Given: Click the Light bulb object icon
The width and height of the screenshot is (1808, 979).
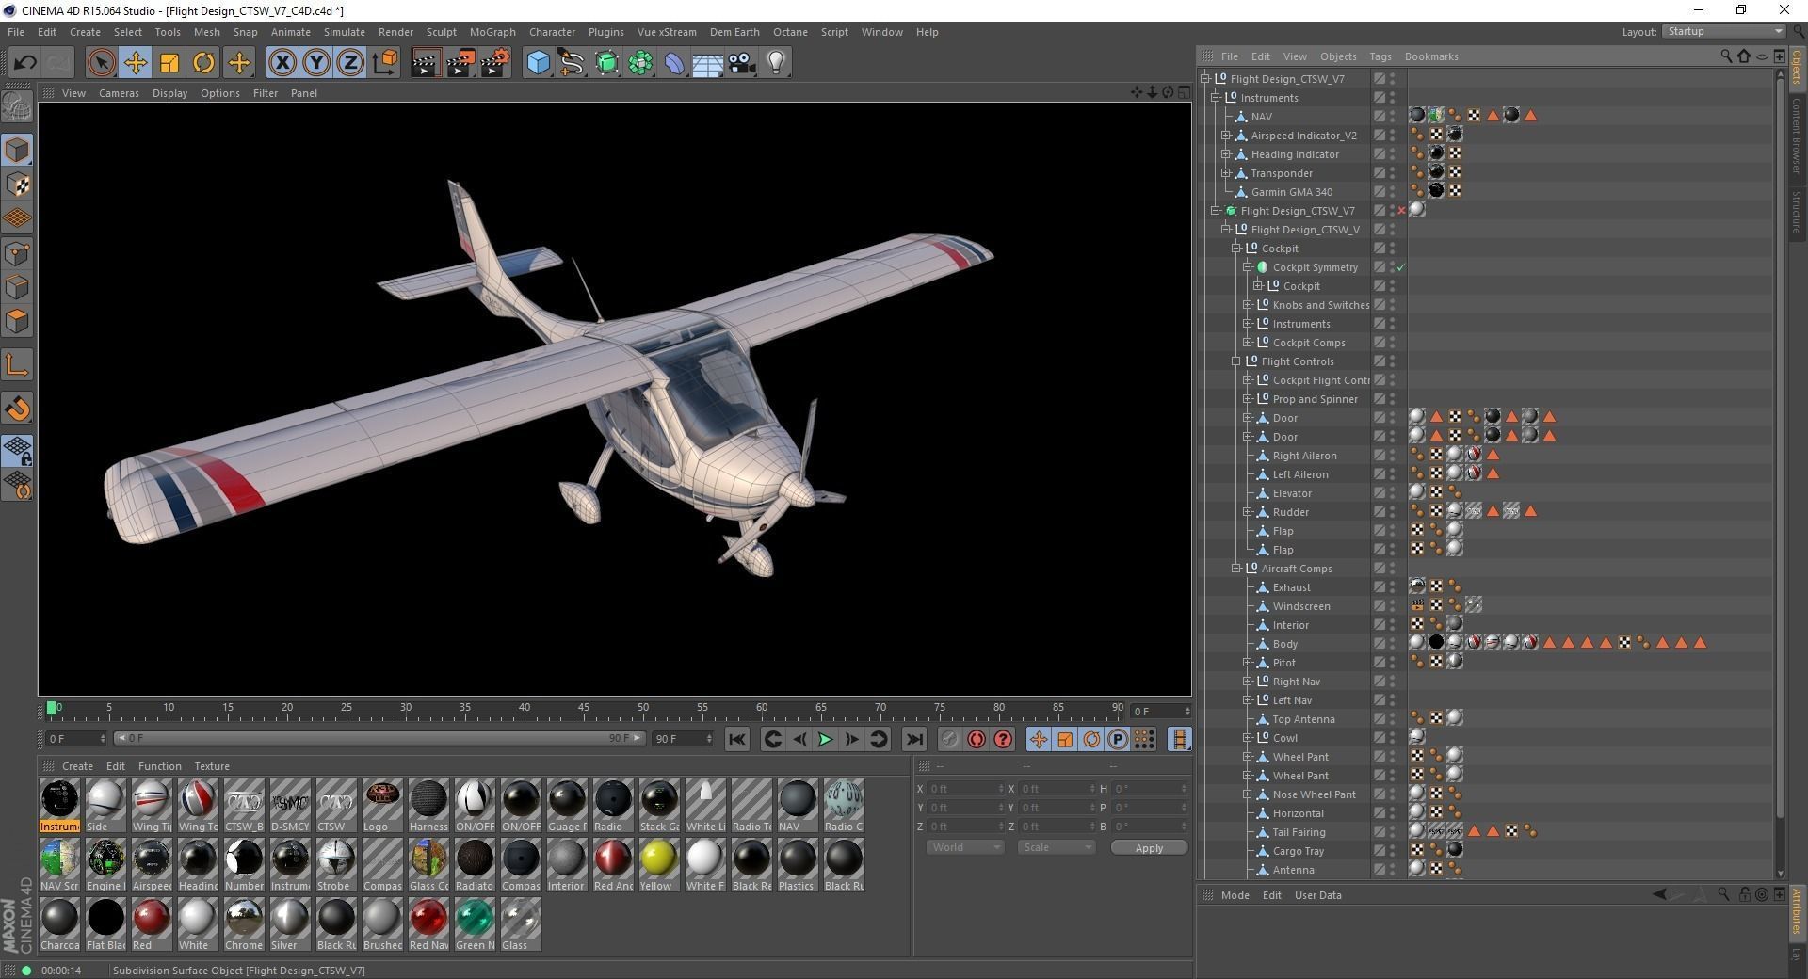Looking at the screenshot, I should click(x=776, y=63).
